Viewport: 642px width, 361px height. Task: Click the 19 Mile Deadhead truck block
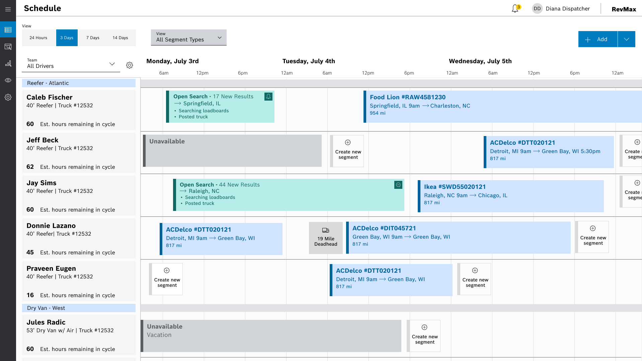(x=326, y=238)
